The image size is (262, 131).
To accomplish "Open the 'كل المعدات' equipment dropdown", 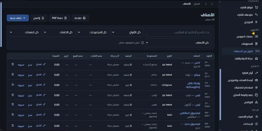I will [x=26, y=32].
